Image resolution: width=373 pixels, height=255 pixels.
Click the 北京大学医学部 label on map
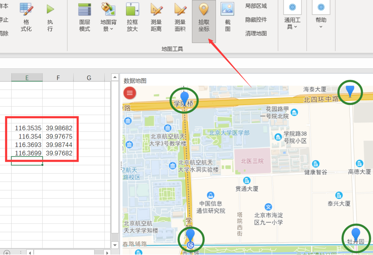[x=229, y=133]
